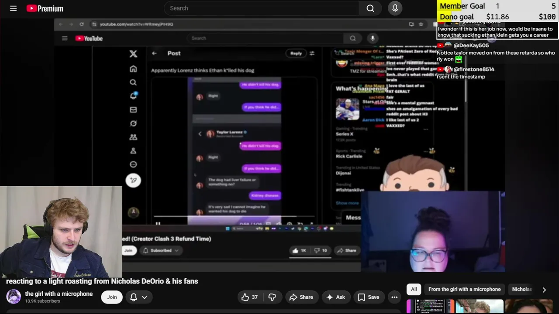Open the YouTube guide hamburger menu
The image size is (559, 314).
[x=13, y=8]
